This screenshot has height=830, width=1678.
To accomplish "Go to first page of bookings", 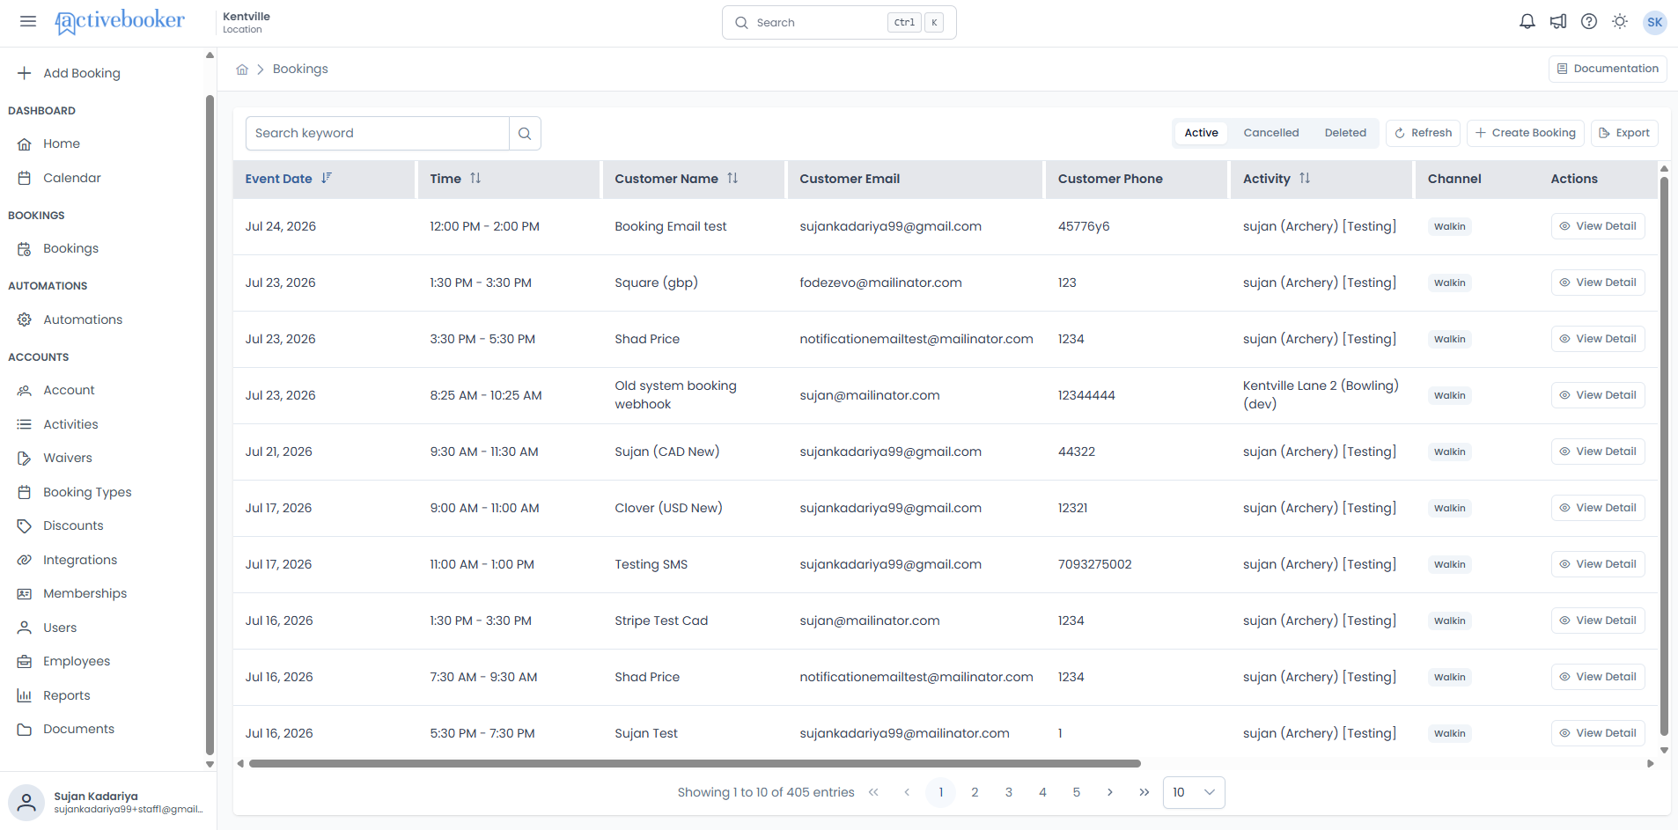I will coord(873,792).
